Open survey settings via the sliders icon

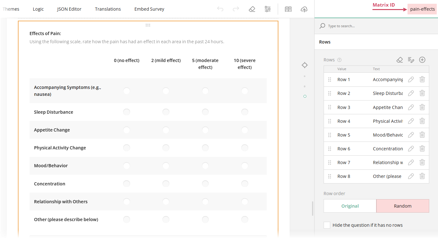(x=268, y=9)
